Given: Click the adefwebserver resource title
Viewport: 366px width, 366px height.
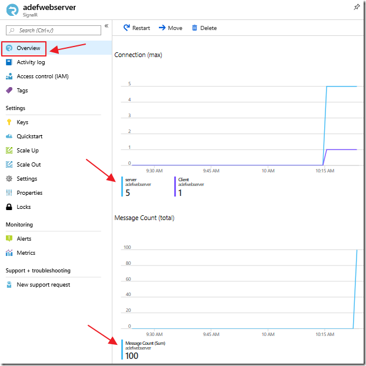Looking at the screenshot, I should 49,8.
